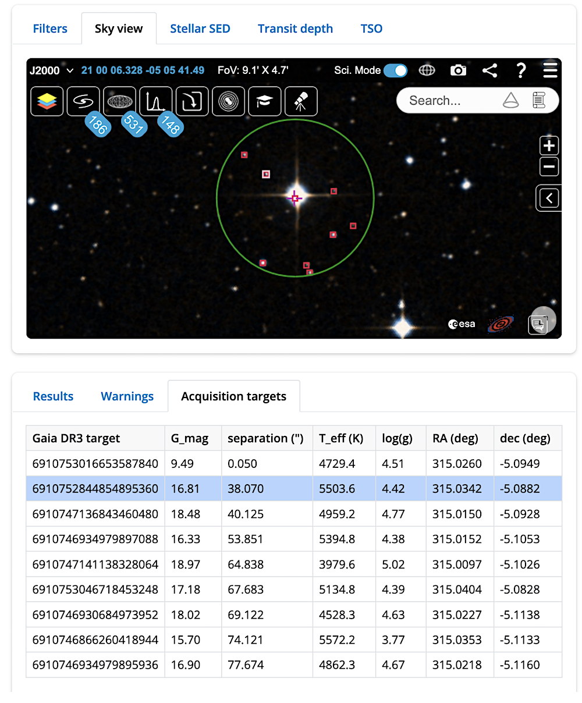Click the scroll target-list icon beside the search box
Screen dimensions: 582x703
(540, 100)
